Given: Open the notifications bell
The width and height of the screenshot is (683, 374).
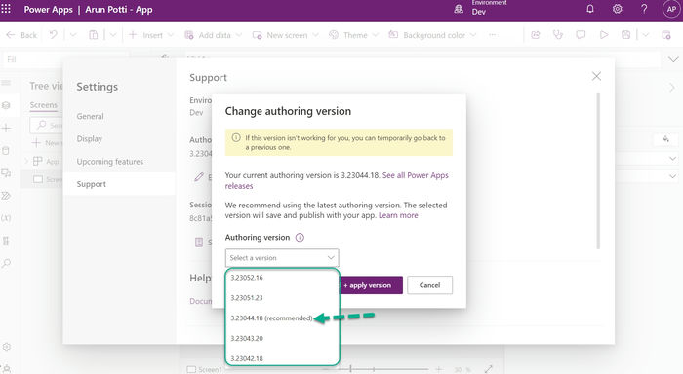Looking at the screenshot, I should tap(590, 9).
